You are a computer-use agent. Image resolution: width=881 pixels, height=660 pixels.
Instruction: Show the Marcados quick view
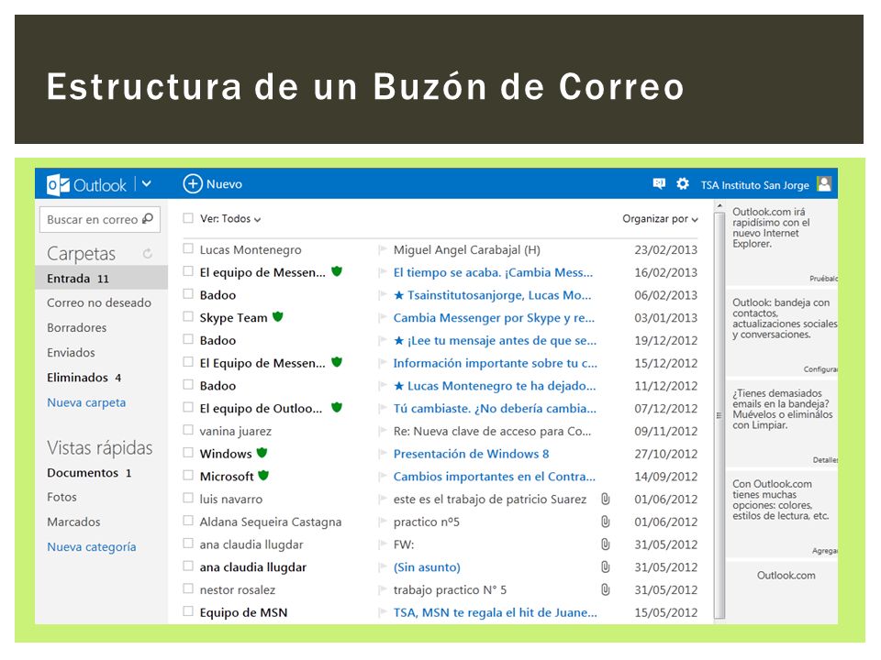click(73, 522)
